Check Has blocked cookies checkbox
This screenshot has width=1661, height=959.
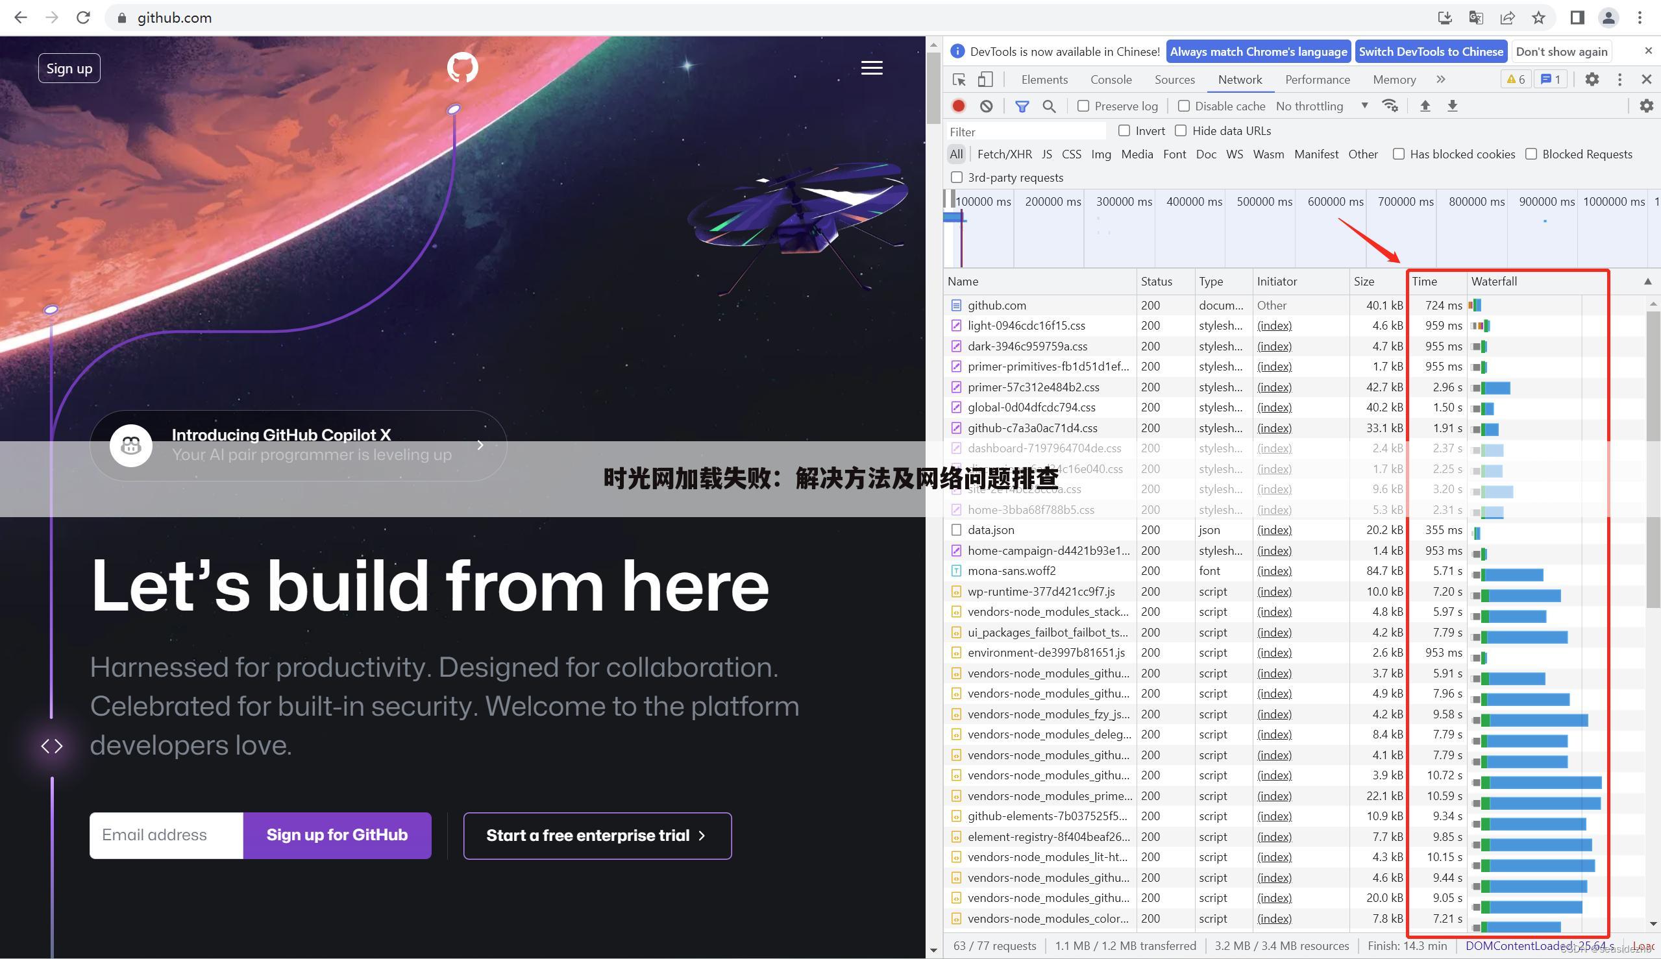click(x=1398, y=154)
